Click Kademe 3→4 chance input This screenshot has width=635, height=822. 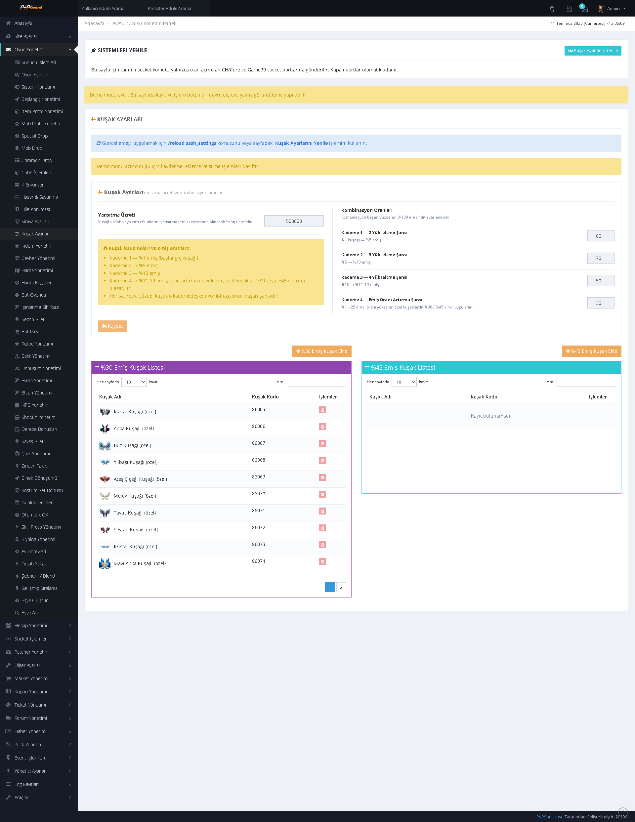pos(600,281)
